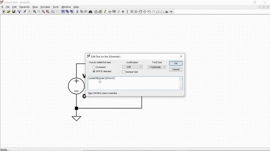The width and height of the screenshot is (270, 151).
Task: Place a ground symbol from toolbar
Action: pyautogui.click(x=110, y=12)
